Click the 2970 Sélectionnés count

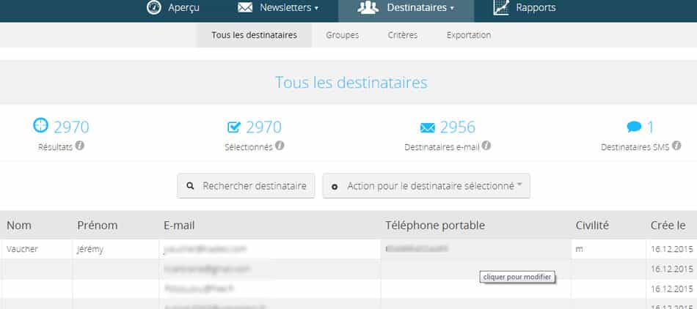pos(264,127)
